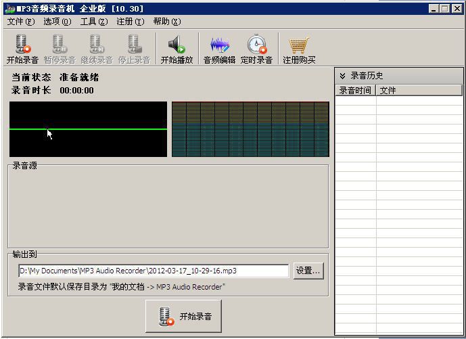Open the 工具(Z) menu
466x339 pixels.
(94, 22)
